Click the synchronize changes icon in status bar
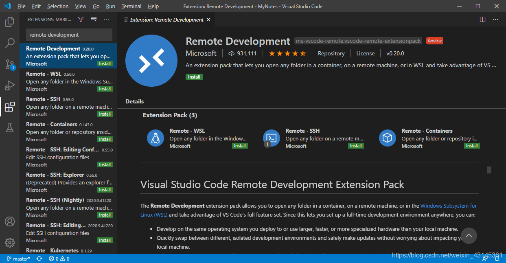The image size is (506, 263). tap(39, 259)
